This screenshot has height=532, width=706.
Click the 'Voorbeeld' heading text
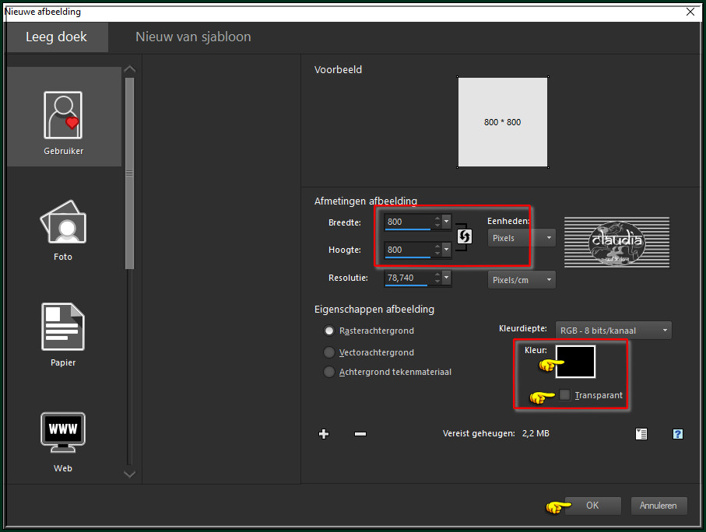(x=338, y=70)
